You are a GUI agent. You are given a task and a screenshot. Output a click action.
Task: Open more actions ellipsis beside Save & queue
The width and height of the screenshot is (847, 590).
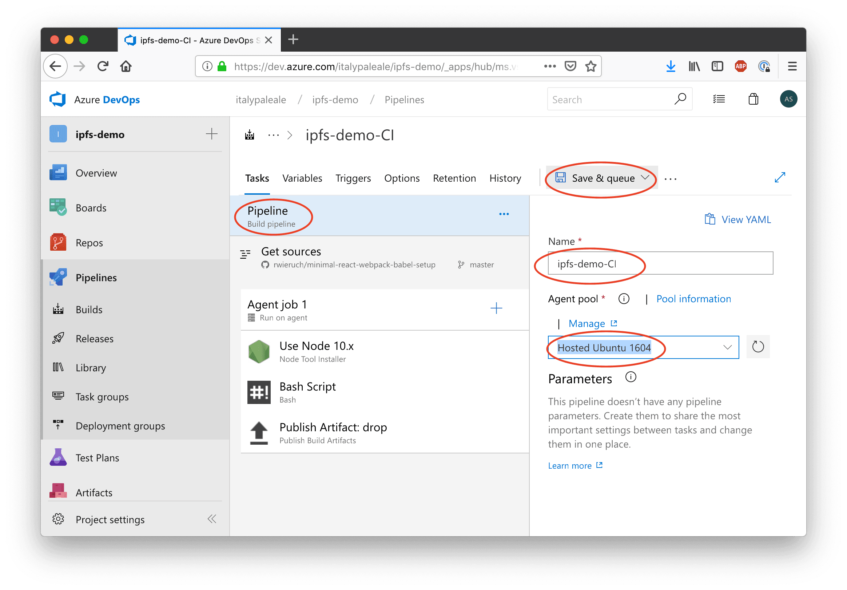[x=670, y=179]
